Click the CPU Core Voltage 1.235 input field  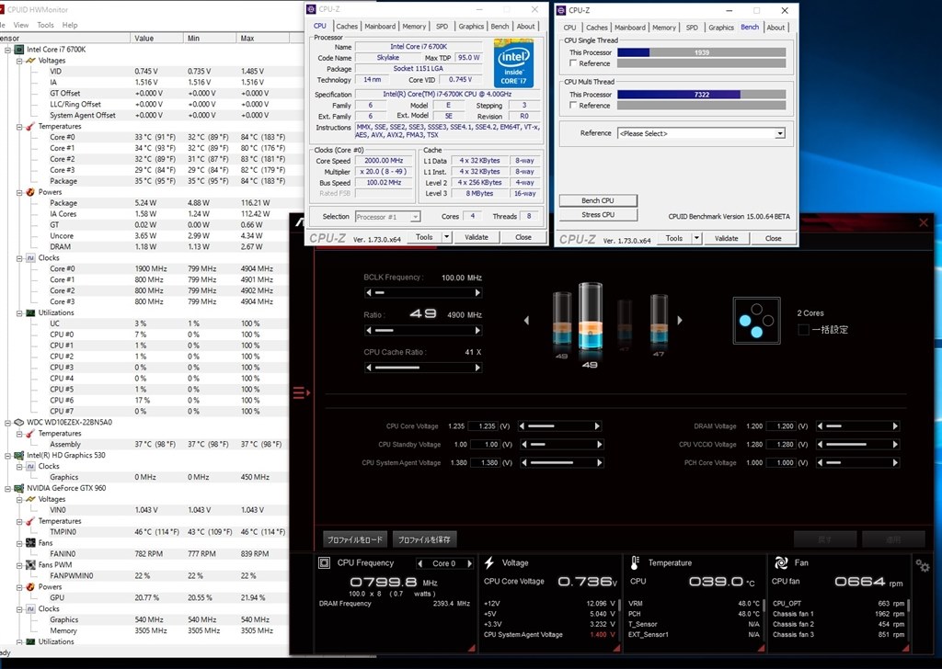[484, 426]
